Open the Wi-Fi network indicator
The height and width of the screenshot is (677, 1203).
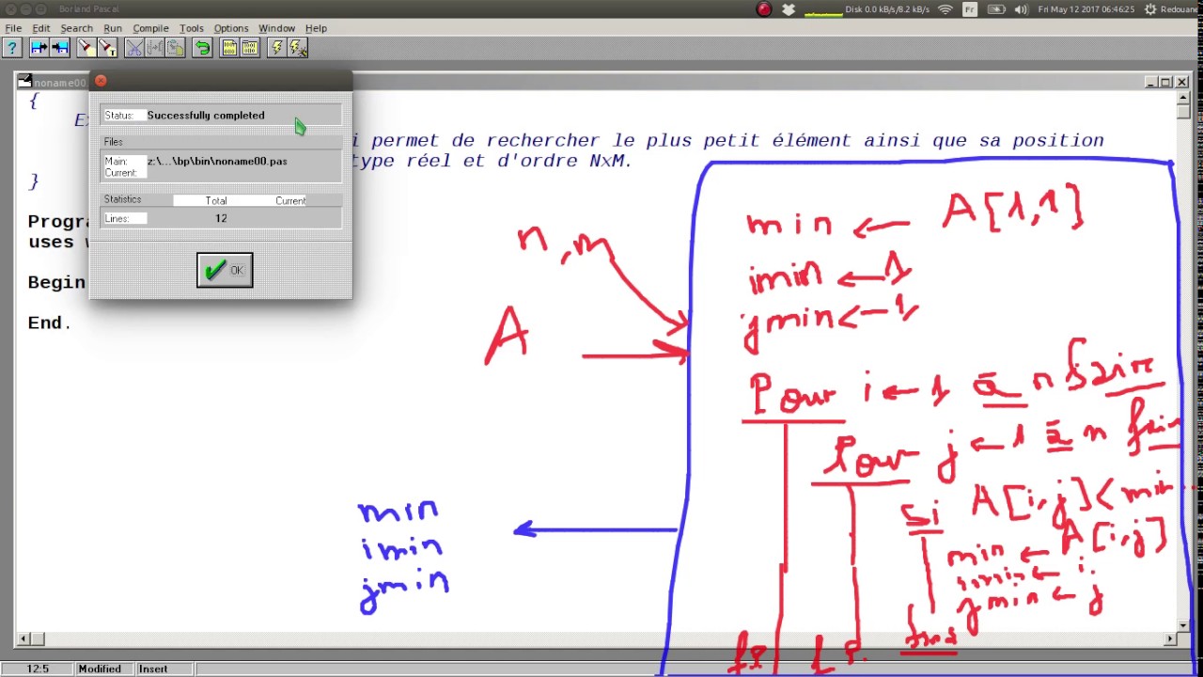(x=945, y=9)
